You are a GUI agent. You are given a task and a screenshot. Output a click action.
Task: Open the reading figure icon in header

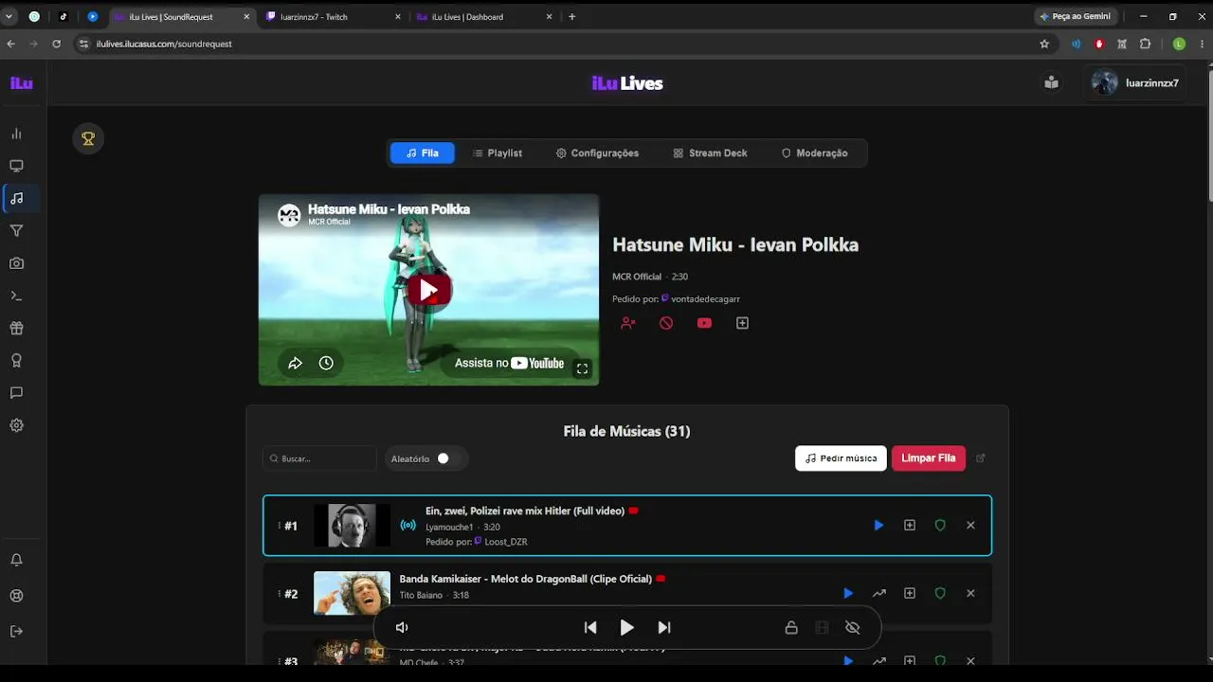pyautogui.click(x=1051, y=82)
